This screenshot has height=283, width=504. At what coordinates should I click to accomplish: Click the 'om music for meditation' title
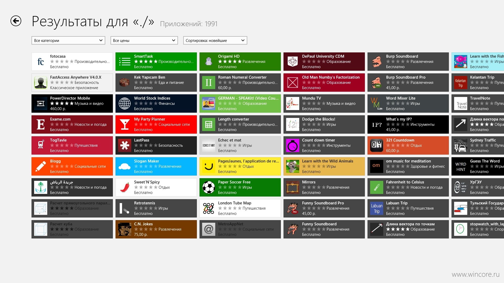408,161
